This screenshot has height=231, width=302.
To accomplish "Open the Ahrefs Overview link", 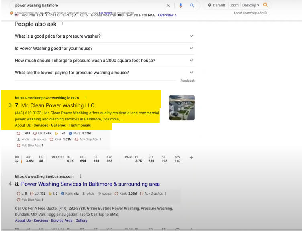I will click(167, 15).
